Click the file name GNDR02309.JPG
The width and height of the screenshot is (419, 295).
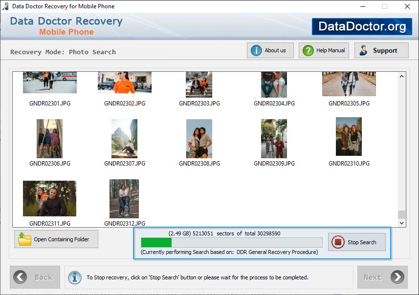click(x=274, y=164)
